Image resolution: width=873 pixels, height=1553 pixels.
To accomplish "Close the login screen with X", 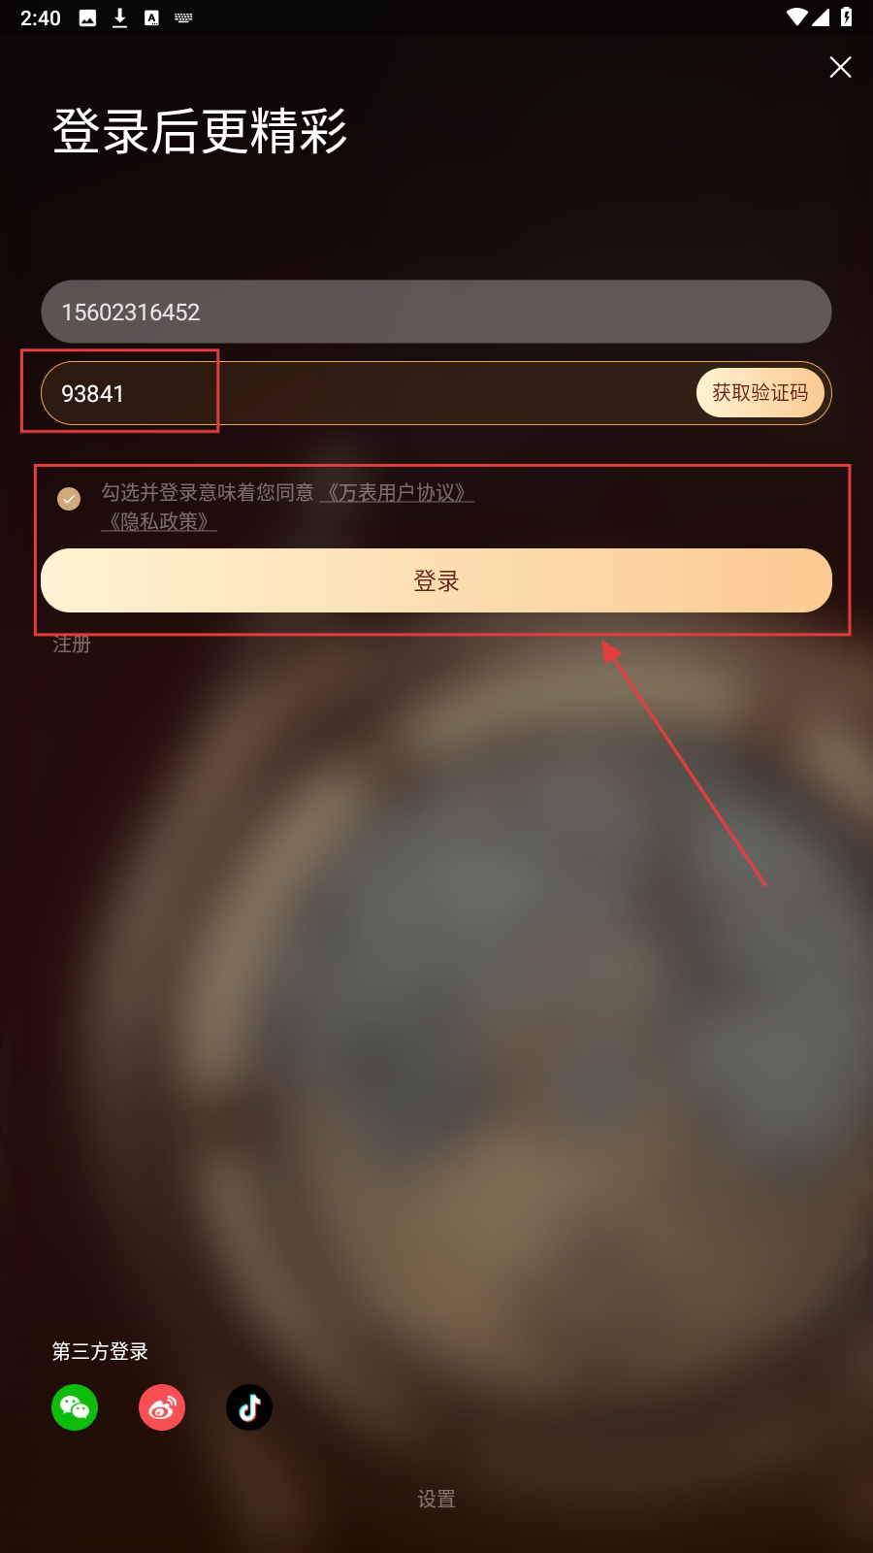I will 840,67.
